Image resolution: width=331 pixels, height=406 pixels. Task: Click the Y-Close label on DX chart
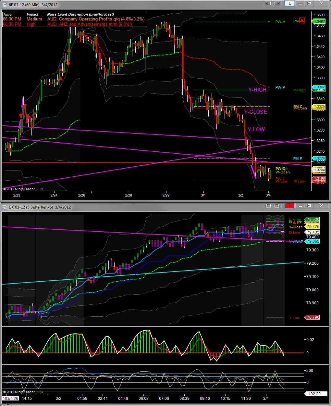(296, 227)
